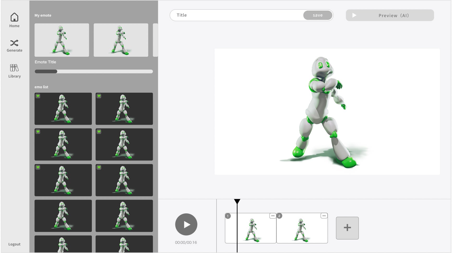Select the first My emote thumbnail
This screenshot has height=253, width=452.
click(x=62, y=40)
